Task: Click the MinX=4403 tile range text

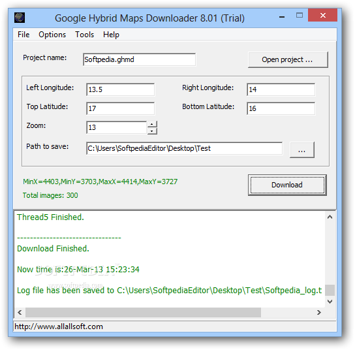Action: click(100, 182)
